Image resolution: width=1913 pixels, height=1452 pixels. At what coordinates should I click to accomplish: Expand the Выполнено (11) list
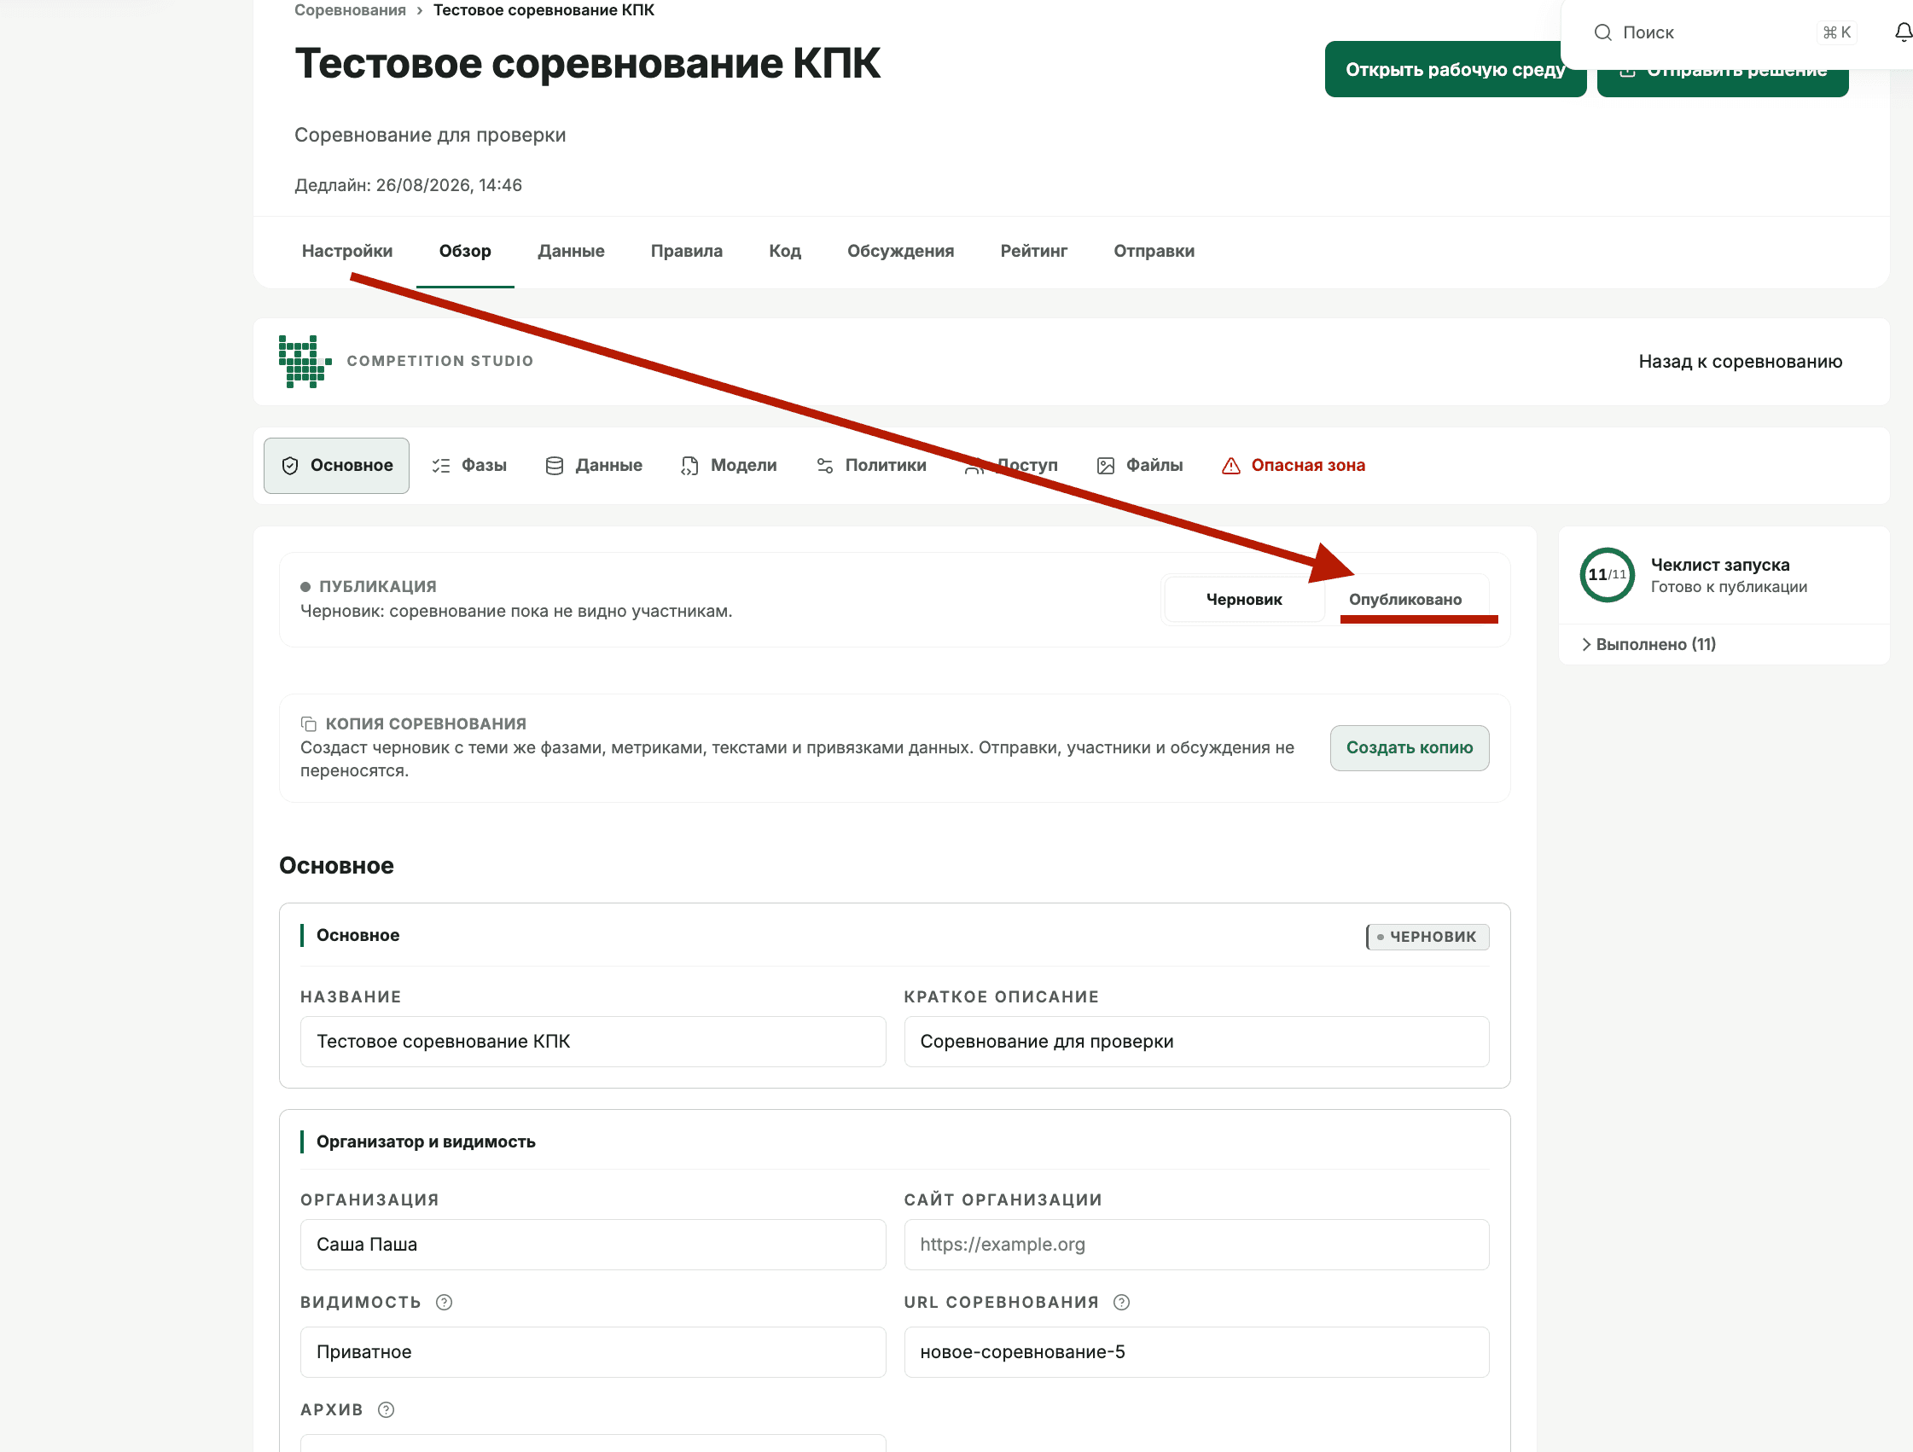coord(1648,644)
